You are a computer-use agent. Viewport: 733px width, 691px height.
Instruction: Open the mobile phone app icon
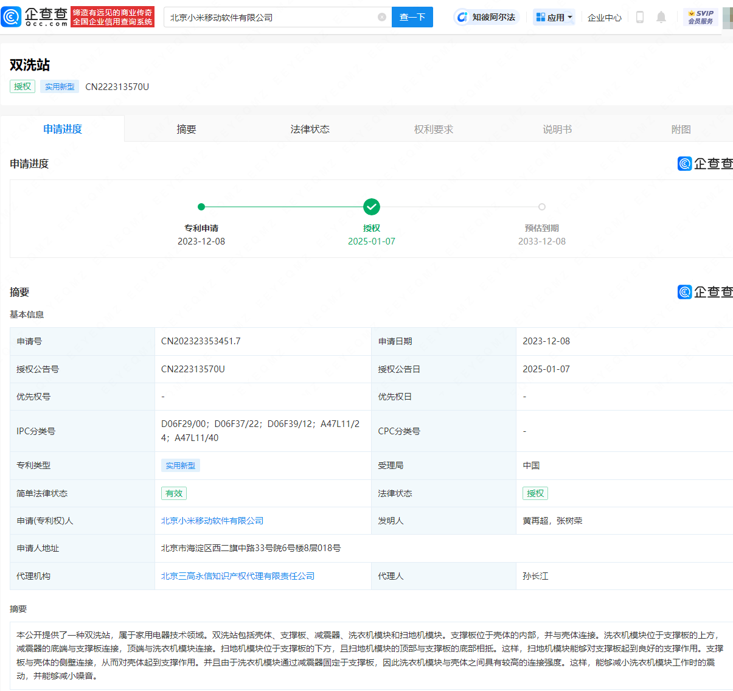click(639, 17)
